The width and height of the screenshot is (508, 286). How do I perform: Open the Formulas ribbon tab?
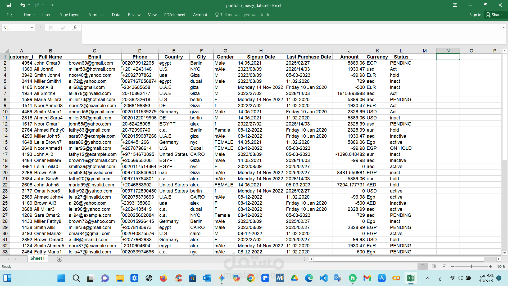[x=96, y=15]
